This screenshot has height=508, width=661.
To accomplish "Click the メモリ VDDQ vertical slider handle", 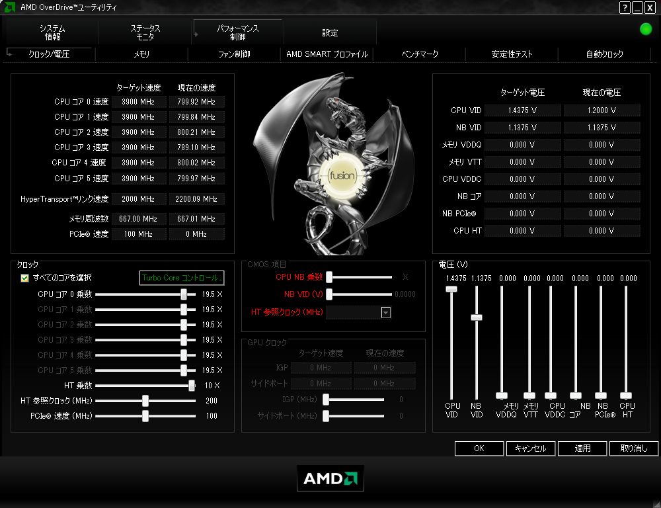I will [x=502, y=396].
